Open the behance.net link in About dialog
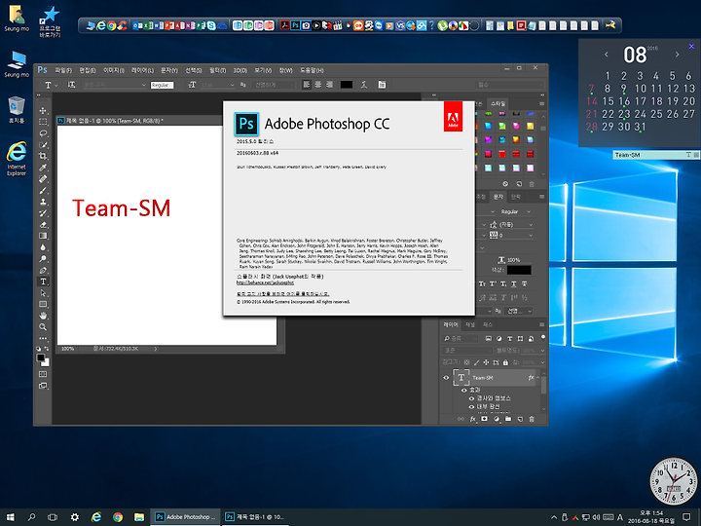Image resolution: width=701 pixels, height=526 pixels. tap(265, 282)
